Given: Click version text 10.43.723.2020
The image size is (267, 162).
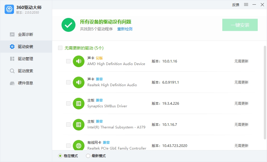Looking at the screenshot, I should 175,146.
